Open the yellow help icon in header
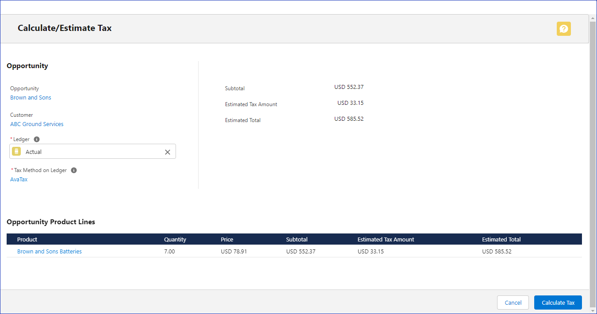Image resolution: width=597 pixels, height=314 pixels. pos(563,29)
